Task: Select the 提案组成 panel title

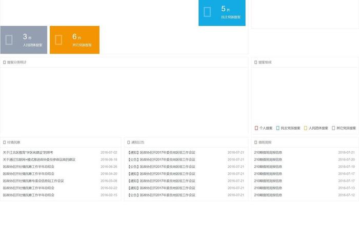Action: pos(265,62)
